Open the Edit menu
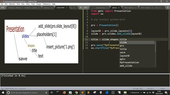The width and height of the screenshot is (170, 95). tap(6, 4)
